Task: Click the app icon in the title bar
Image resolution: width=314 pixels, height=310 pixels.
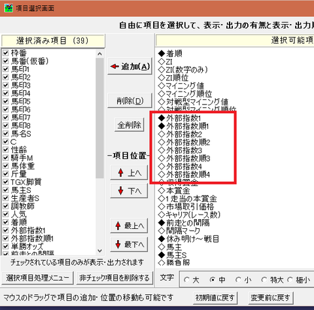Action: [9, 9]
